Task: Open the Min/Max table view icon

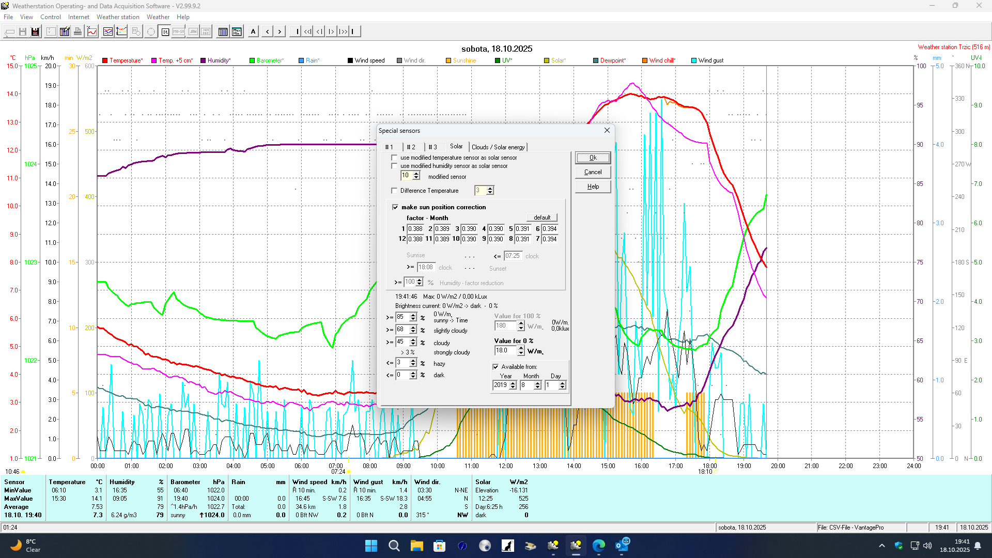Action: point(237,32)
